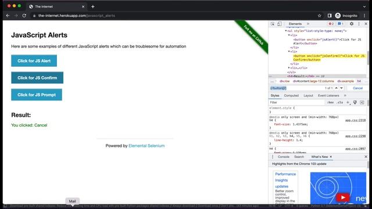Open the tab search dropdown chevron

coord(364,6)
